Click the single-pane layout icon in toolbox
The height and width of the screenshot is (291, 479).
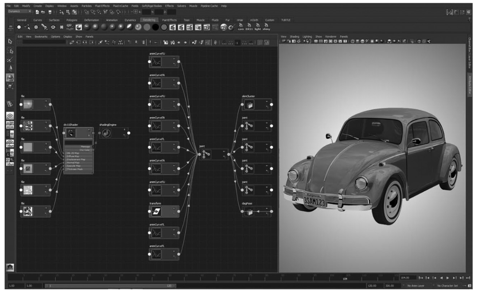click(x=10, y=115)
